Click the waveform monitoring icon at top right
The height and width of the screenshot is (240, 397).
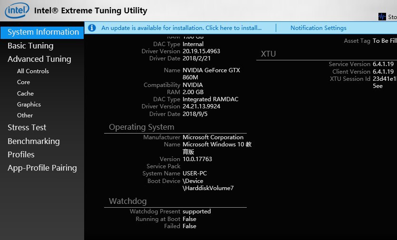(x=382, y=17)
